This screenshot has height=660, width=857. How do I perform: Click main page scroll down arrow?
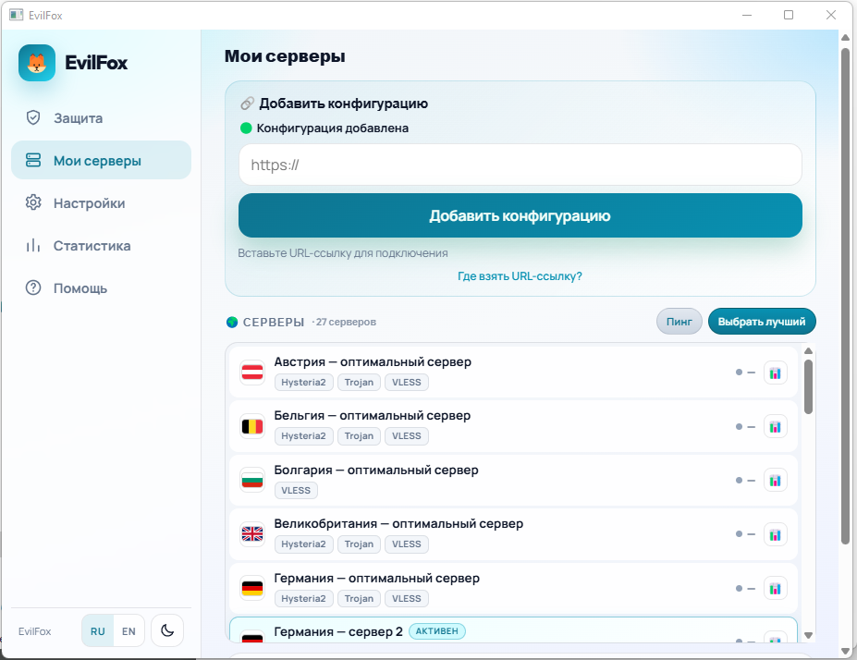point(845,652)
